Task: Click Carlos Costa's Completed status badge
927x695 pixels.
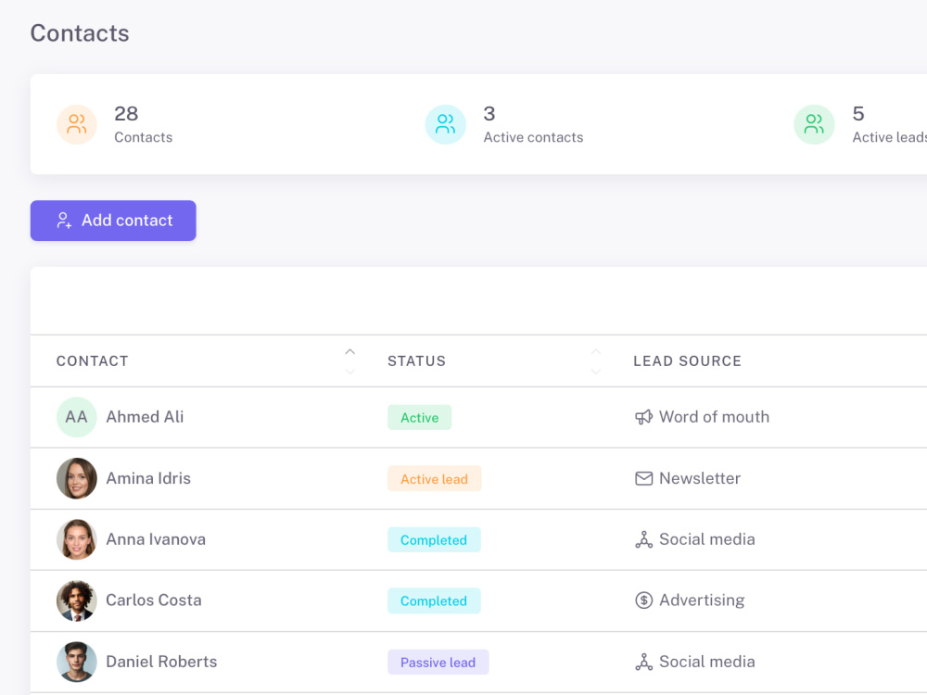Action: 434,601
